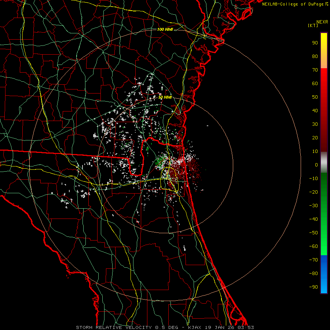Click the 50 NMI range ring label
330x330 pixels.
pos(165,97)
